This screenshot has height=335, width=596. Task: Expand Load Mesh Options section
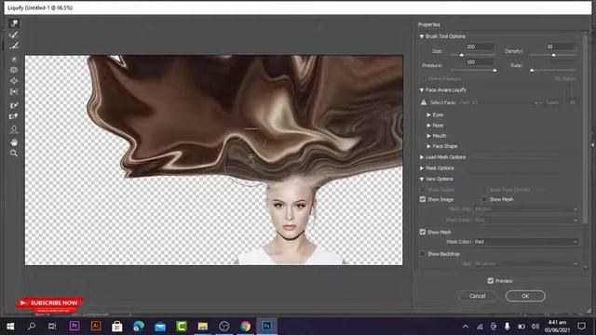tap(422, 157)
